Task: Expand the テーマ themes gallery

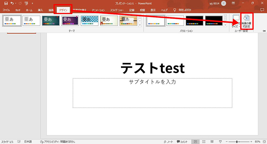Action: click(140, 25)
